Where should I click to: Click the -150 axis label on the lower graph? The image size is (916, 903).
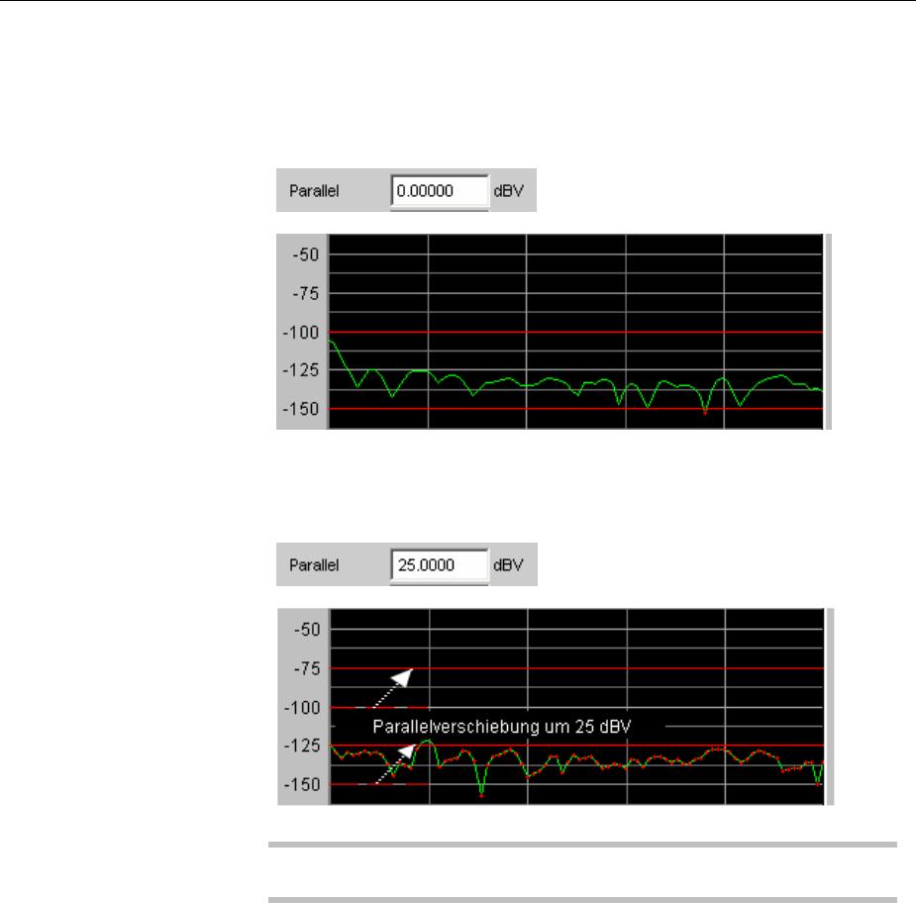[x=302, y=784]
